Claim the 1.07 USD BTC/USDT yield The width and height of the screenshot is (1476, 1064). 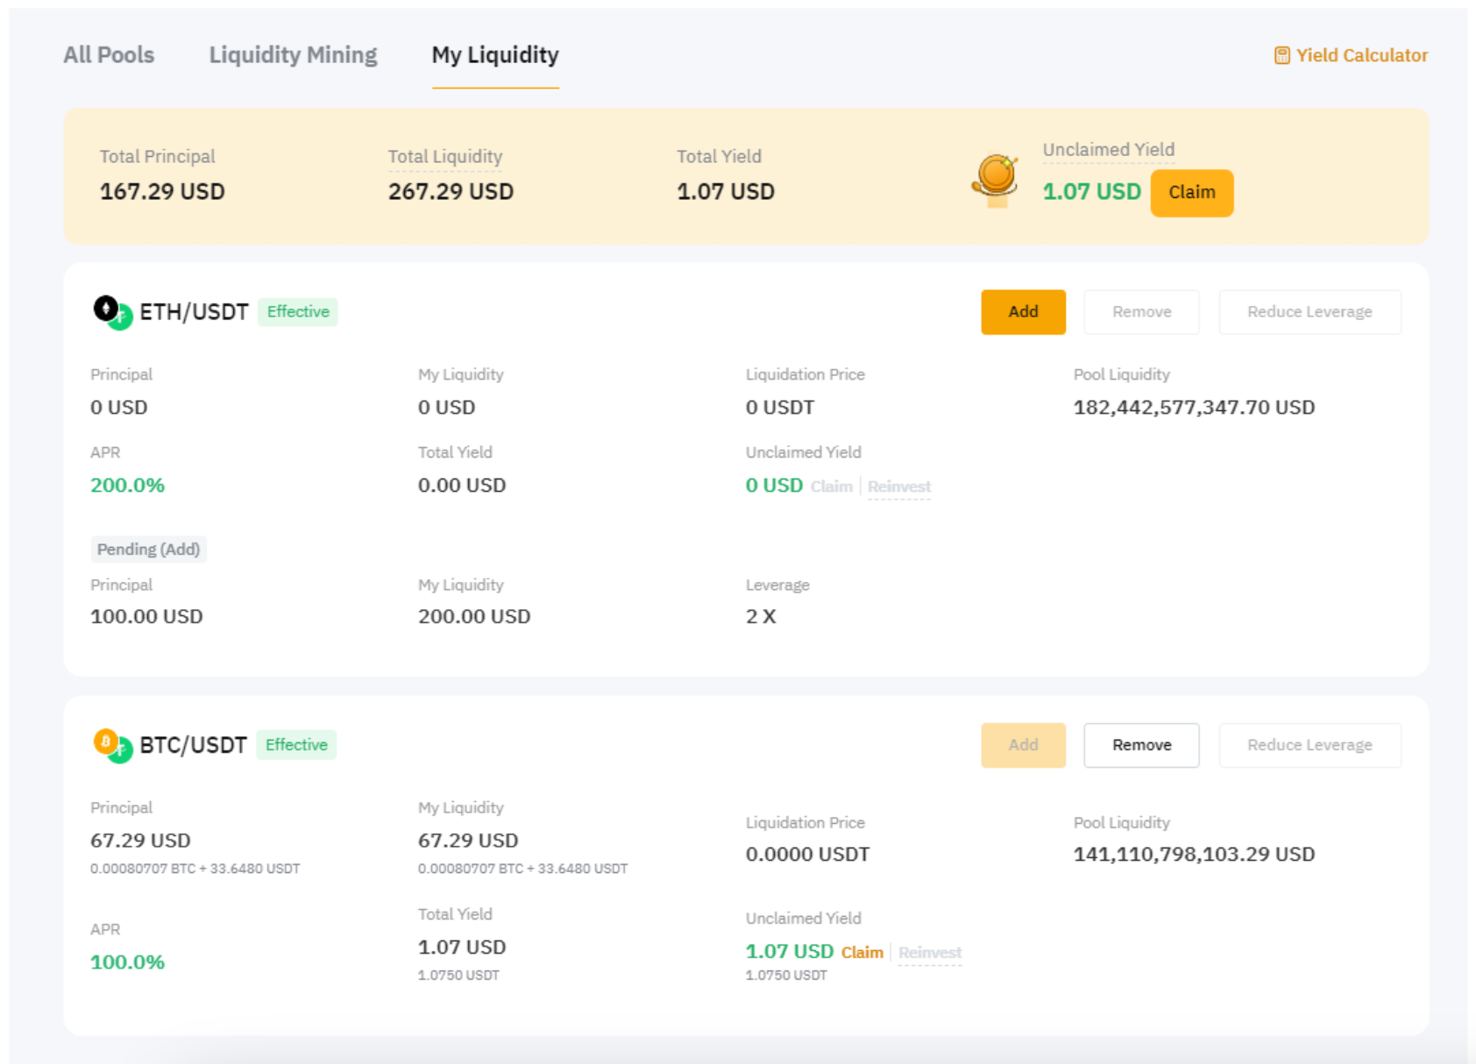pyautogui.click(x=862, y=953)
